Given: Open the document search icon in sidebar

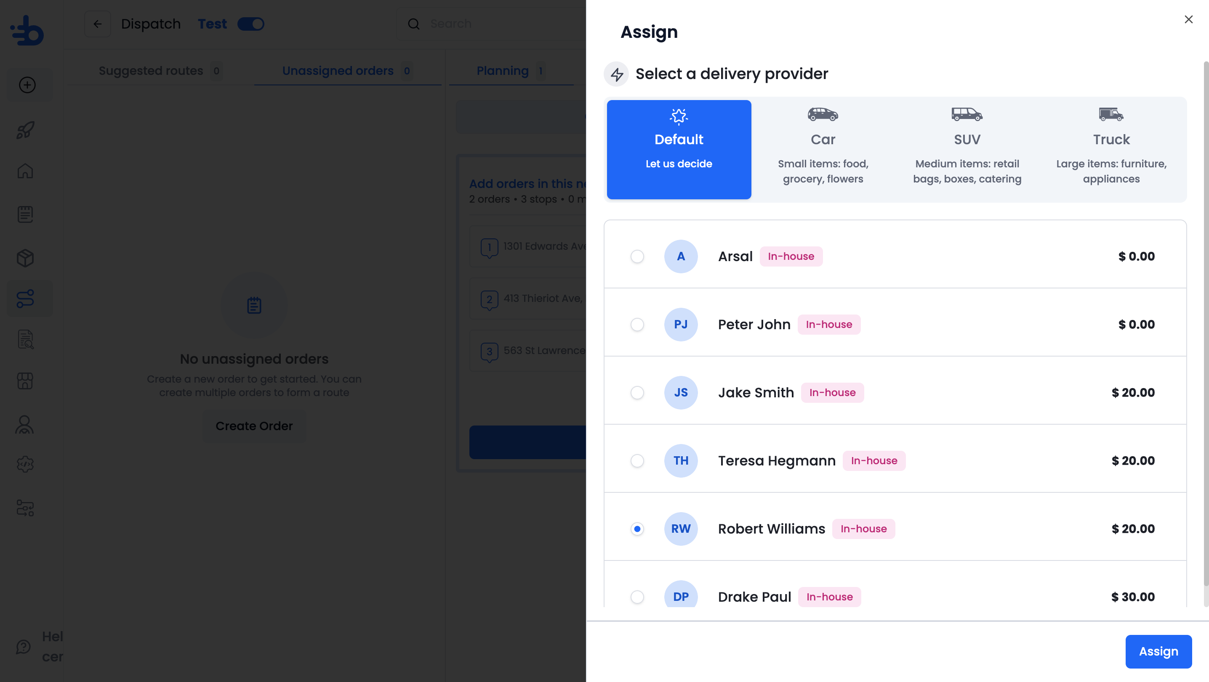Looking at the screenshot, I should (25, 339).
